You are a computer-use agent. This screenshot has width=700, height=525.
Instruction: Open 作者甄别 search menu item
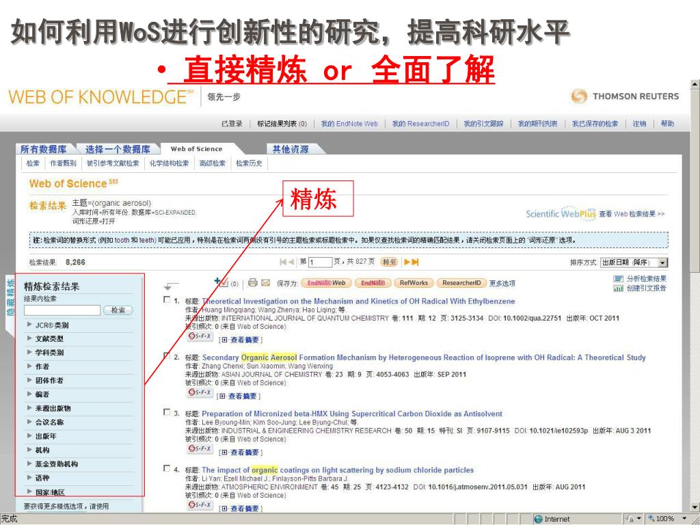[x=63, y=163]
